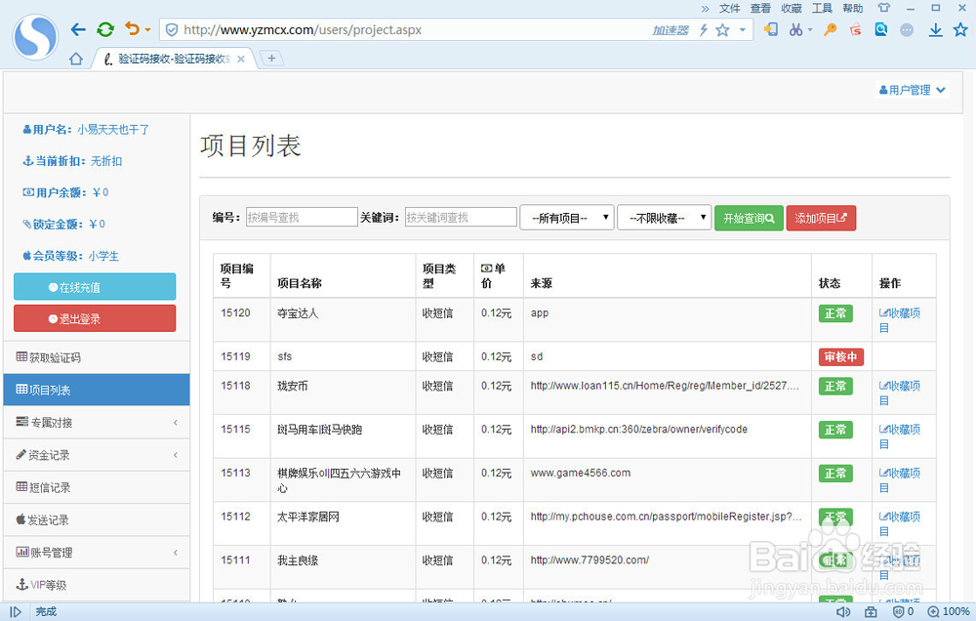
Task: Click the 审核中 status badge for project 15119
Action: point(841,356)
